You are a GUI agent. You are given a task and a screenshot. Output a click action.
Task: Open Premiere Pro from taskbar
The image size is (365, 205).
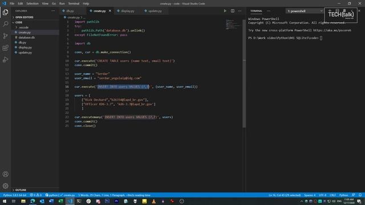(x=116, y=201)
